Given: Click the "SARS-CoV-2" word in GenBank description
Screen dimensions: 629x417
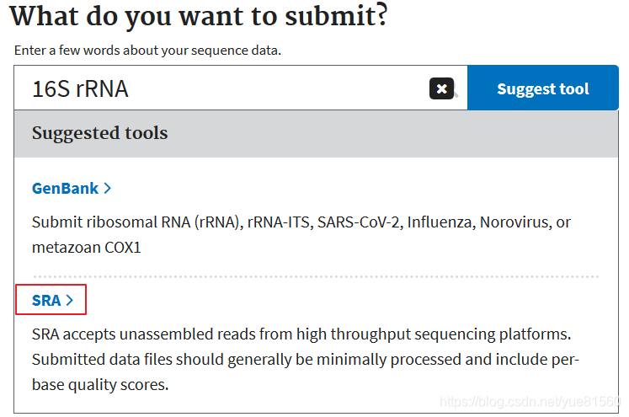Looking at the screenshot, I should [x=359, y=222].
